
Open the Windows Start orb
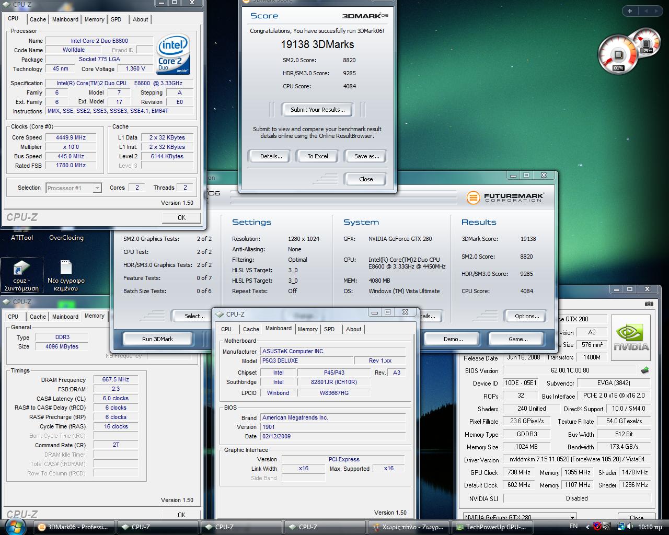point(16,526)
